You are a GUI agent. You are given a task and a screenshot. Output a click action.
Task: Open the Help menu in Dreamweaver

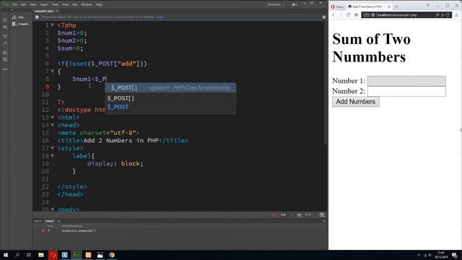[x=99, y=4]
